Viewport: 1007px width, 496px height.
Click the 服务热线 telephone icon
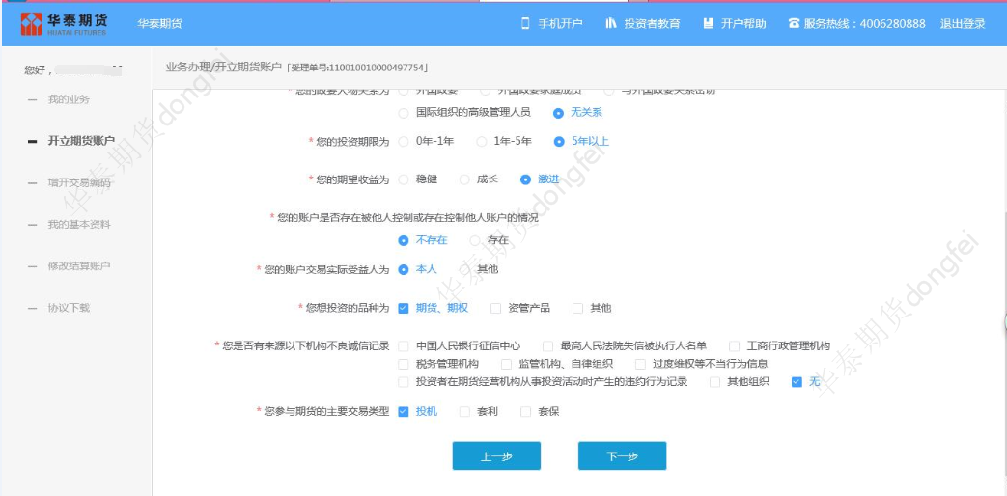pos(794,23)
